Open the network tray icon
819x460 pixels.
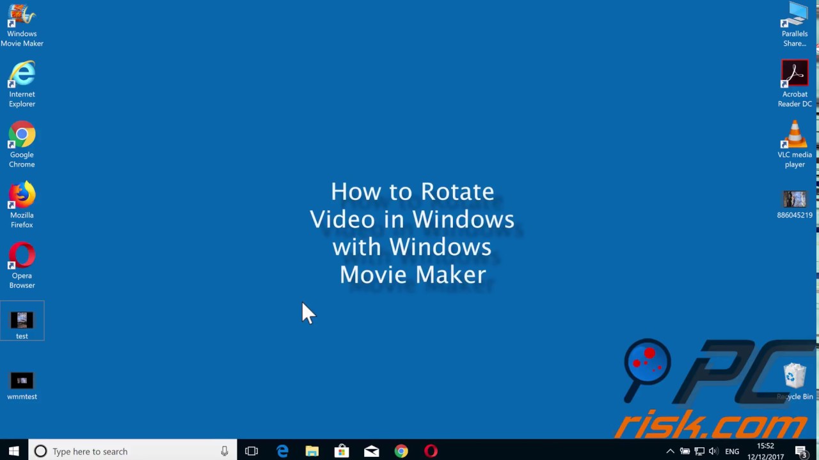(699, 451)
